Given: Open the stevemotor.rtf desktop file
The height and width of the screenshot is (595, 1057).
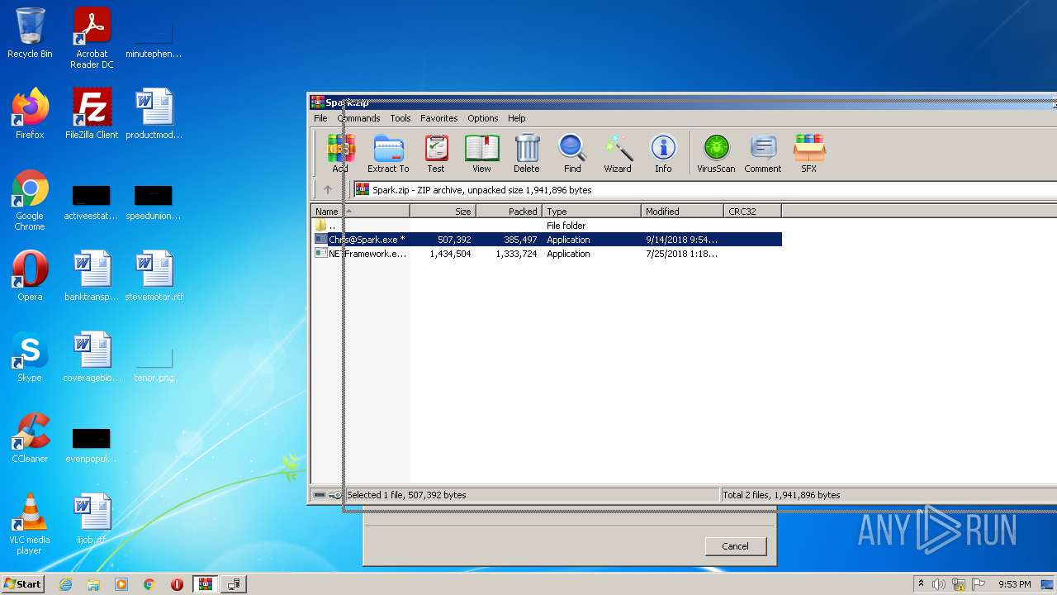Looking at the screenshot, I should (x=154, y=276).
